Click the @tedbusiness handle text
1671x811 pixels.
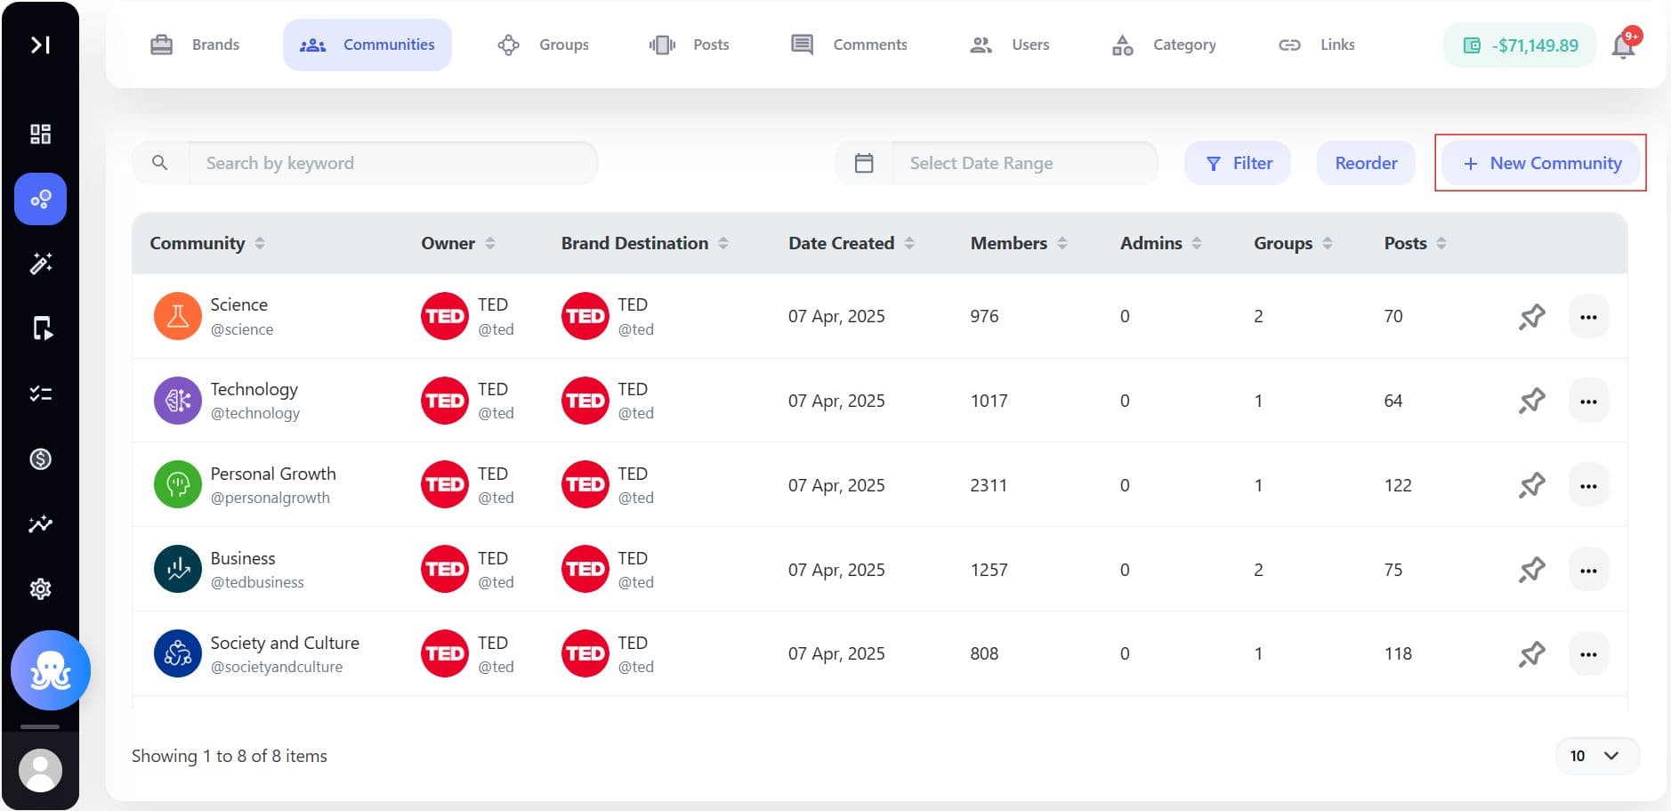(x=257, y=582)
